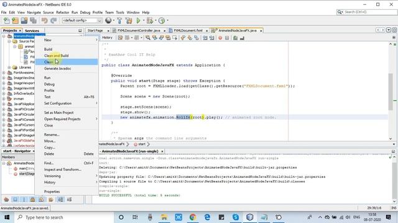Screen dimensions: 398x223
Task: Select Set as Main Project menu item
Action: 59,113
